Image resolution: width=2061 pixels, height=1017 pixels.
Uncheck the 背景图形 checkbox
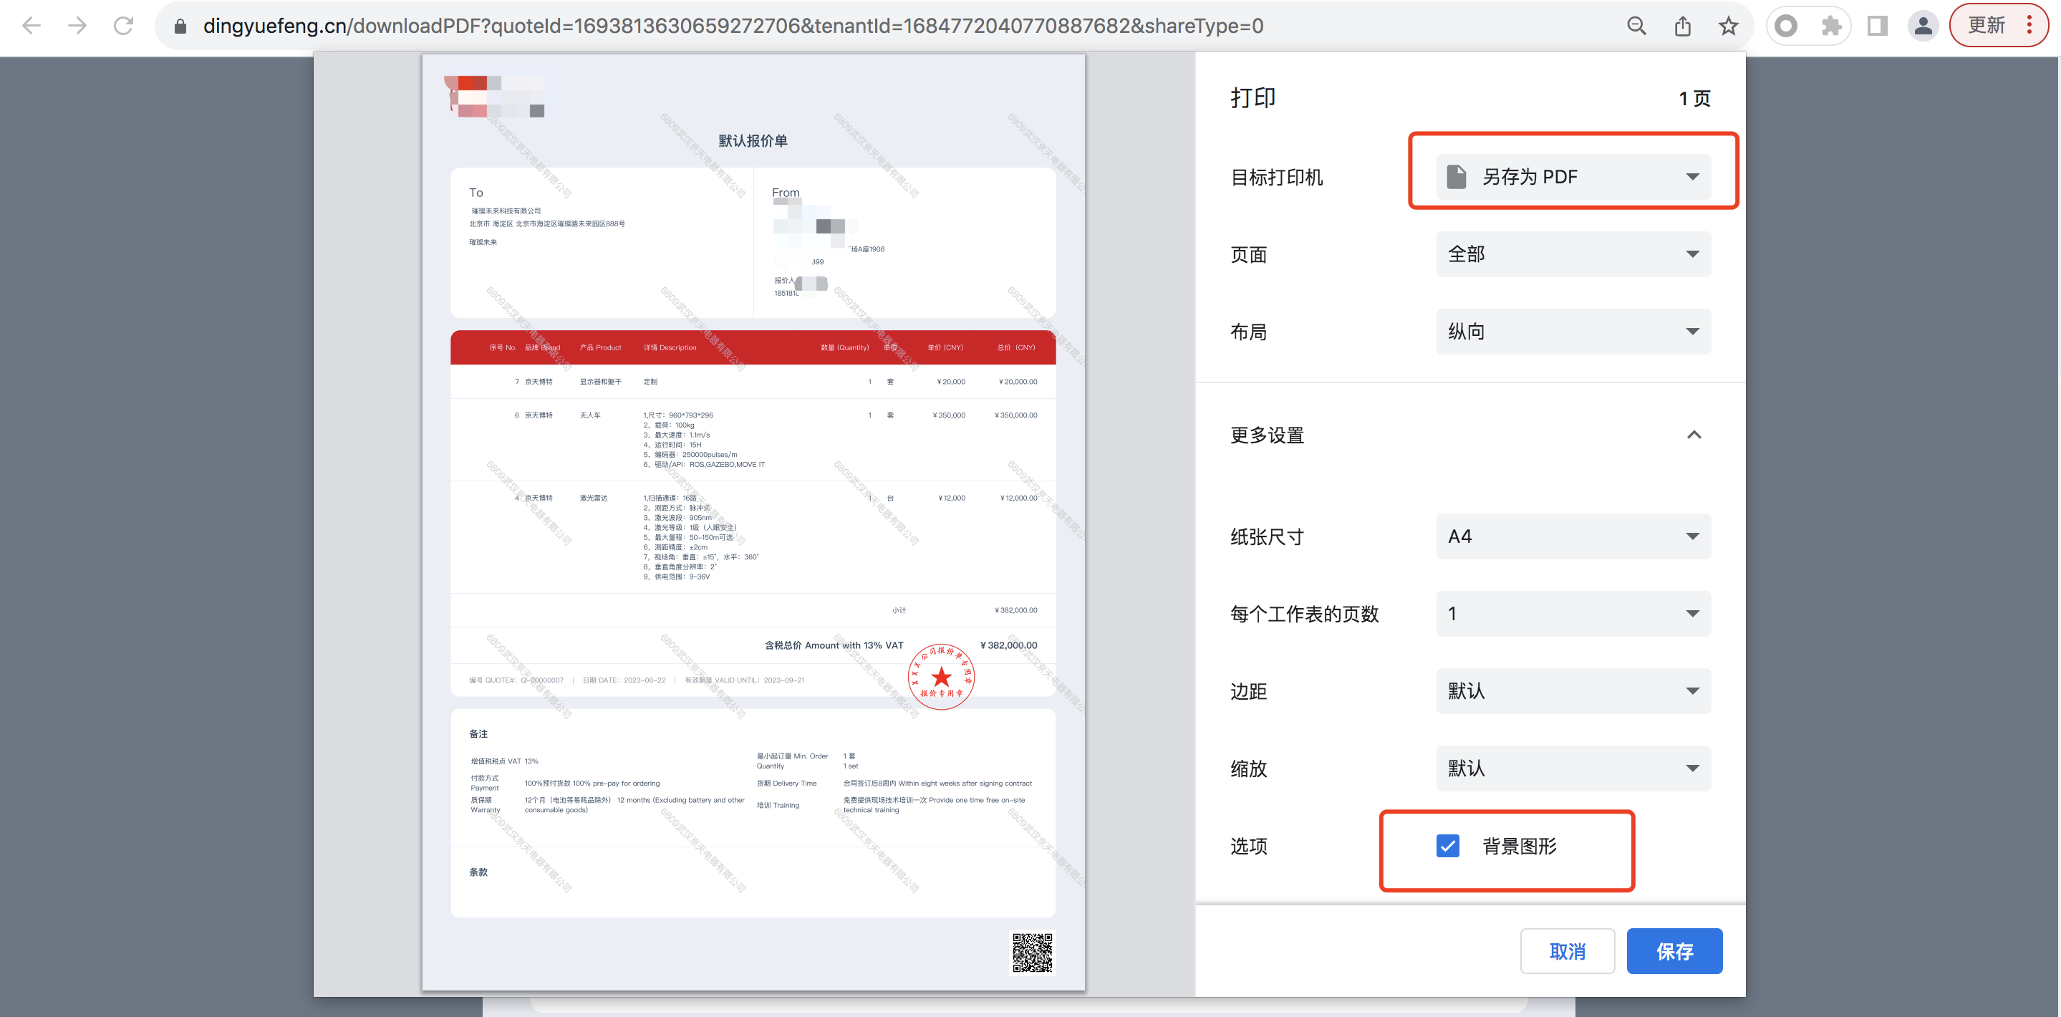(1447, 846)
